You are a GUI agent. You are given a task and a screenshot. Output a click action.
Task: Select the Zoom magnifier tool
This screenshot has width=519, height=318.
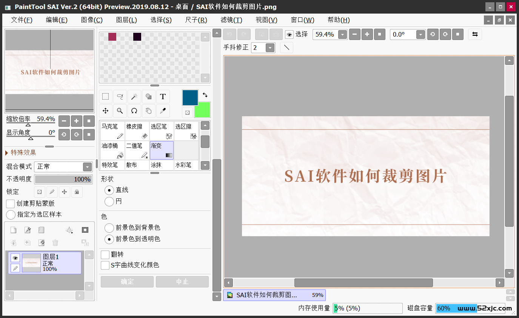point(120,111)
